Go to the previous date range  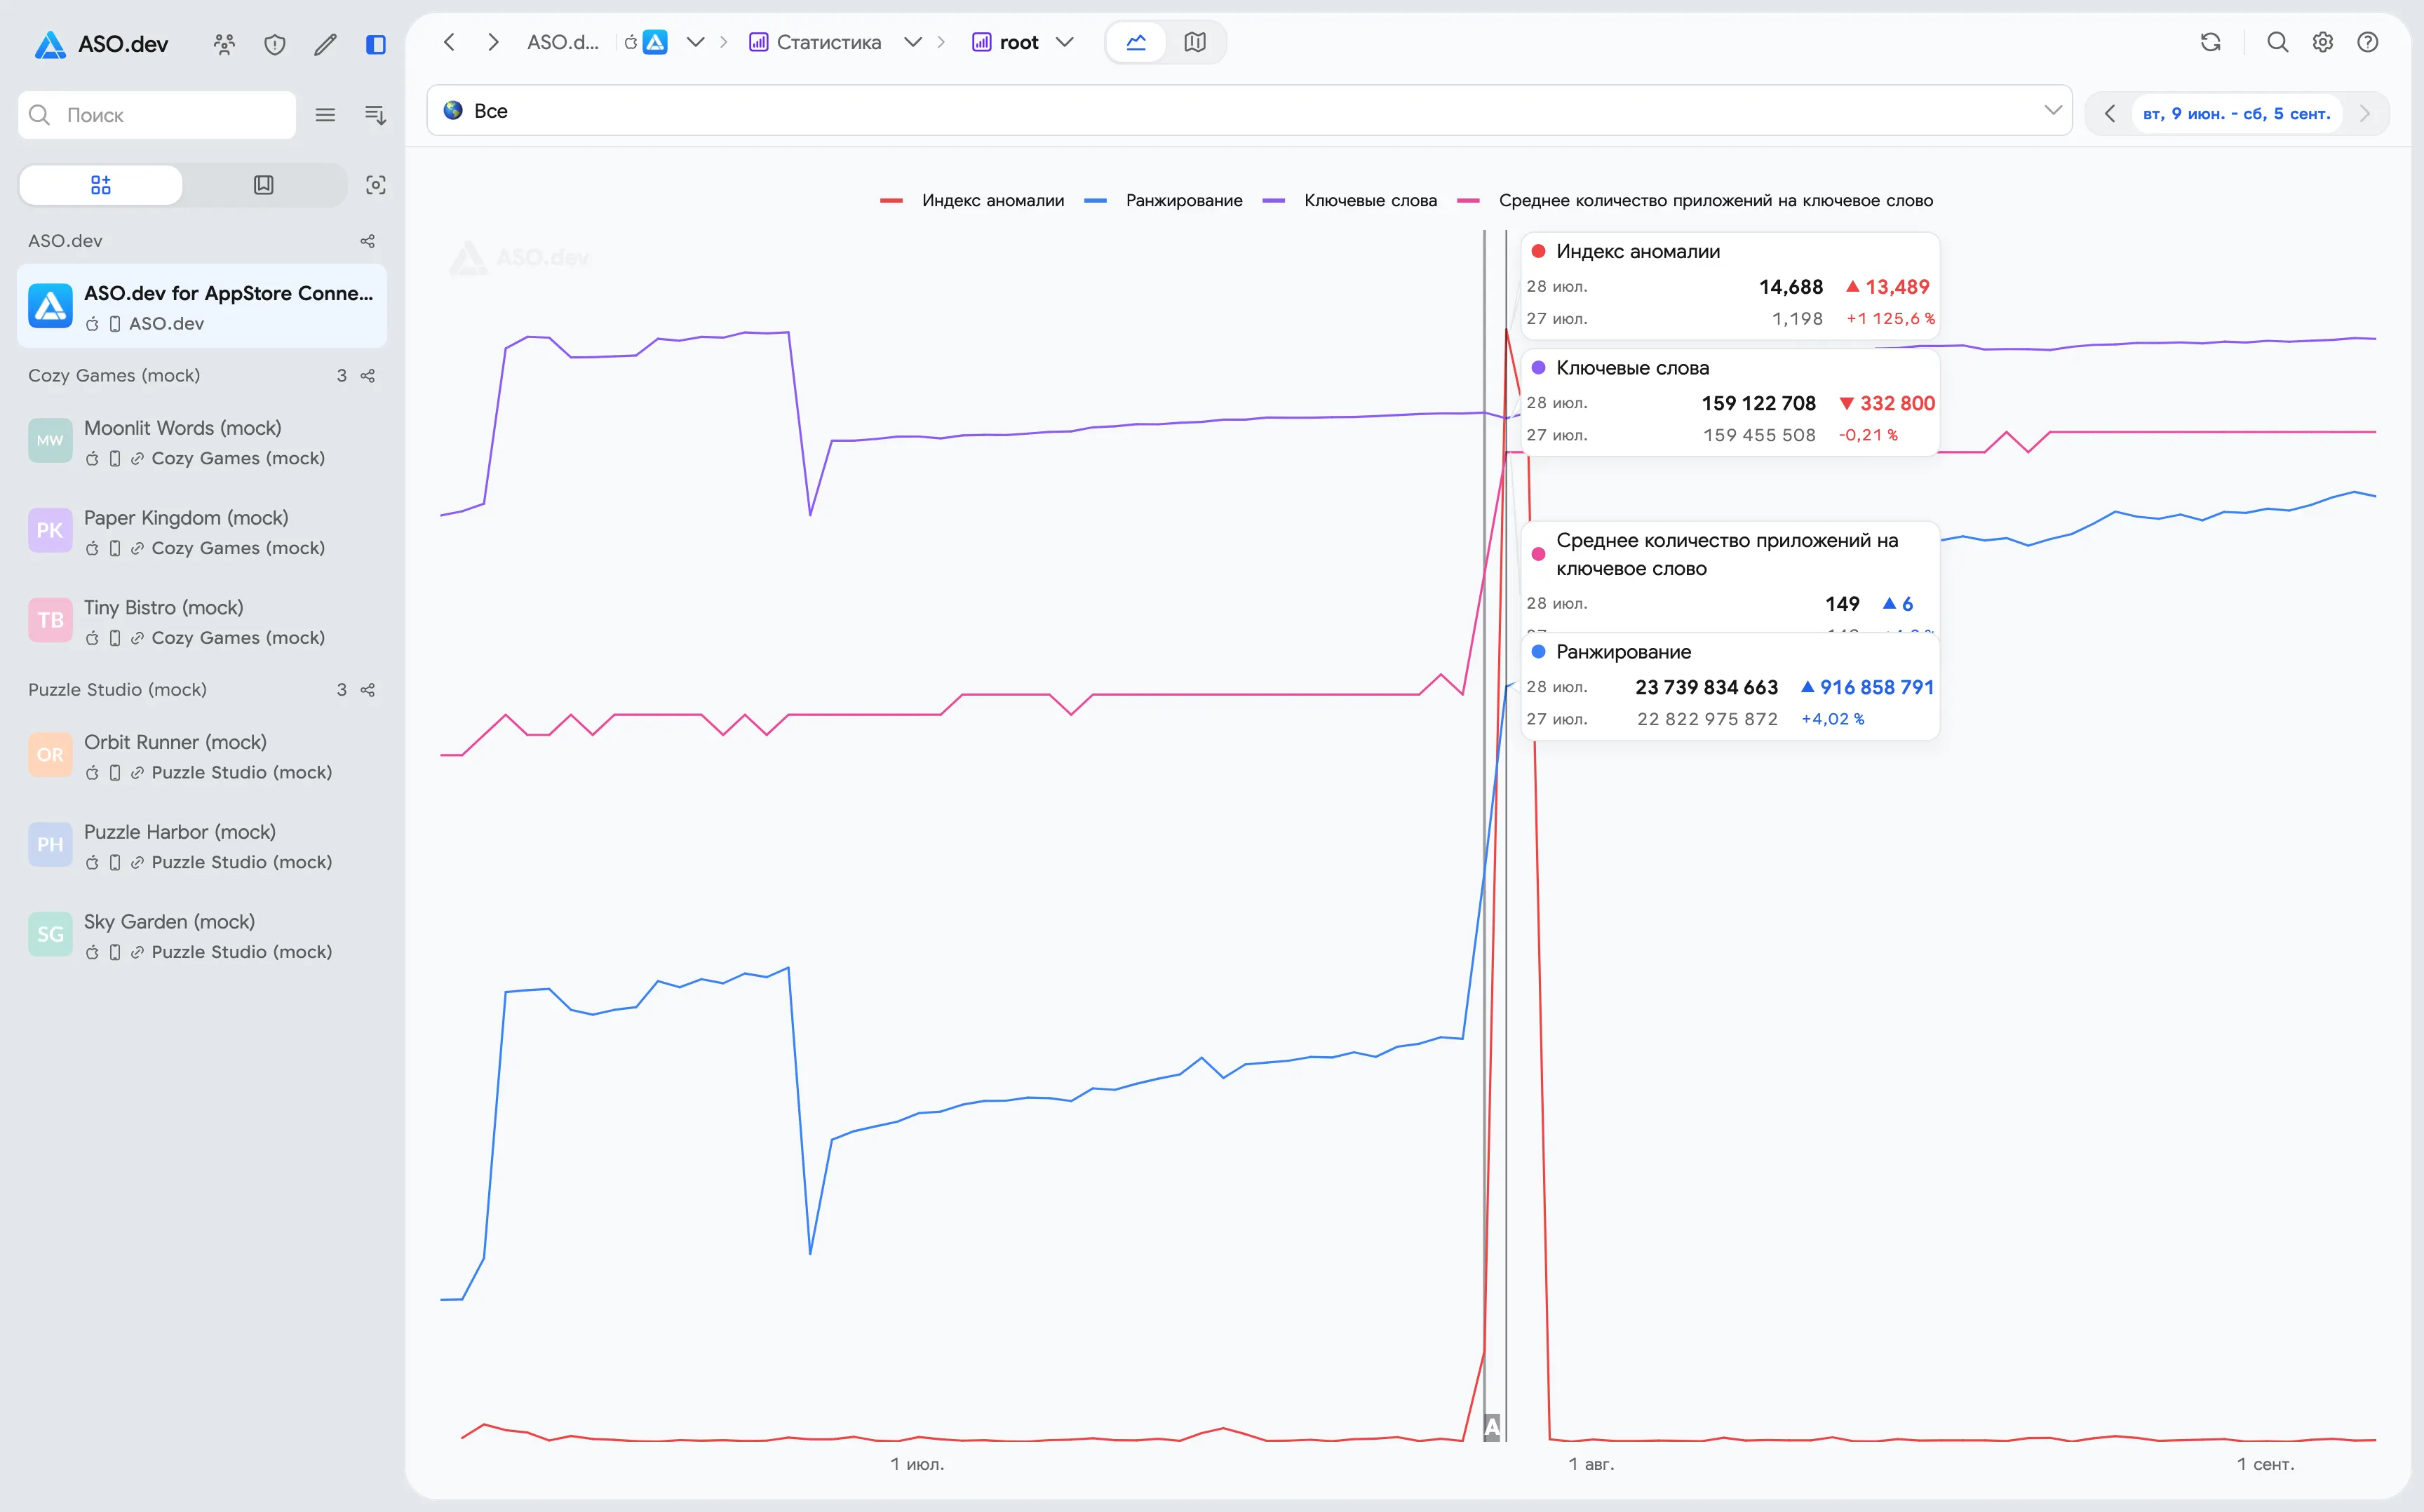point(2109,113)
